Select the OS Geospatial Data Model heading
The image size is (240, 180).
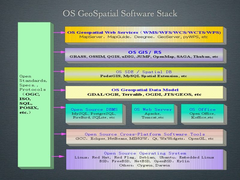[145, 90]
